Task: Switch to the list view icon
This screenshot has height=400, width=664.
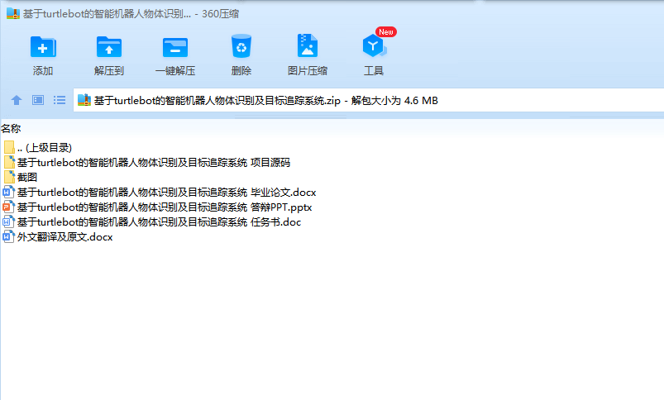Action: [60, 100]
